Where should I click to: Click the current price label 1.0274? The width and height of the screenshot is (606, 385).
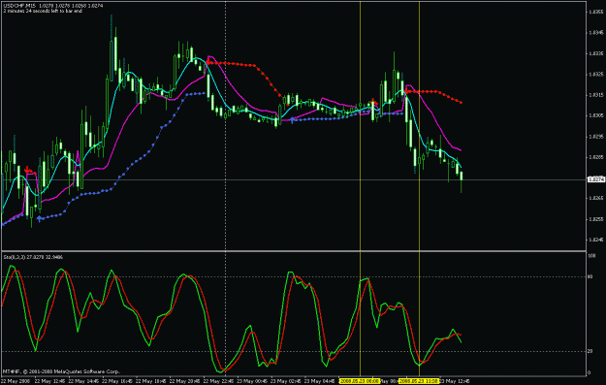[596, 179]
